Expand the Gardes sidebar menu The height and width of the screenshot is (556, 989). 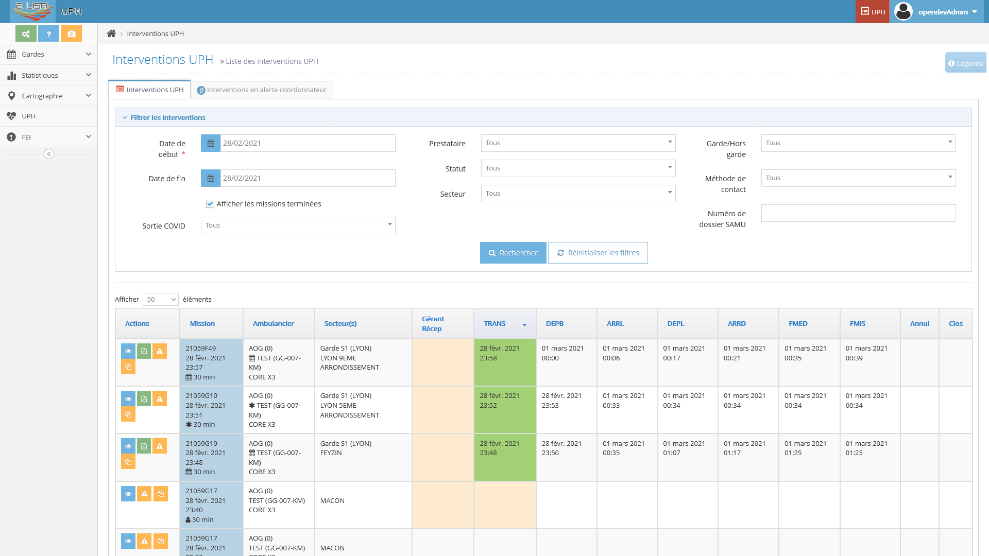[49, 54]
